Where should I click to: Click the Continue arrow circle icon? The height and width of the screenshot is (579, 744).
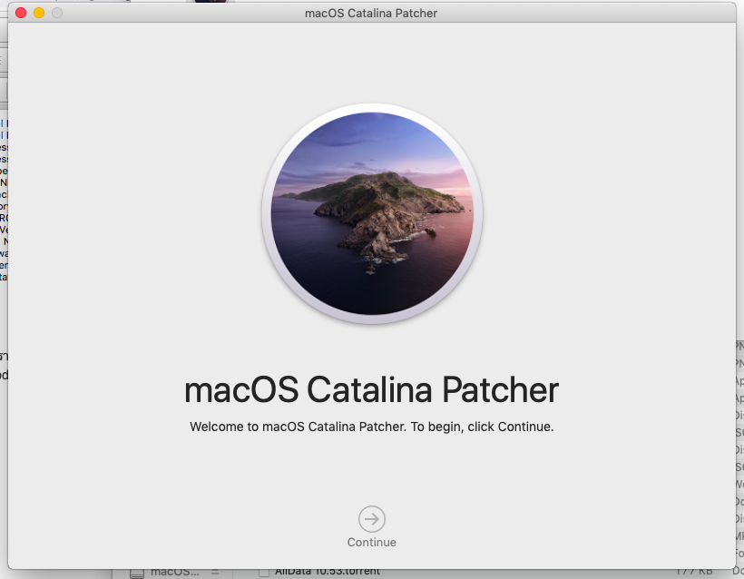pyautogui.click(x=372, y=519)
